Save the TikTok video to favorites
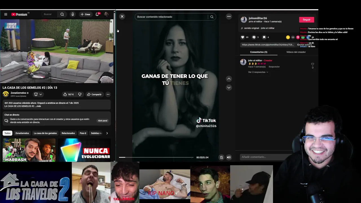 pyautogui.click(x=264, y=37)
